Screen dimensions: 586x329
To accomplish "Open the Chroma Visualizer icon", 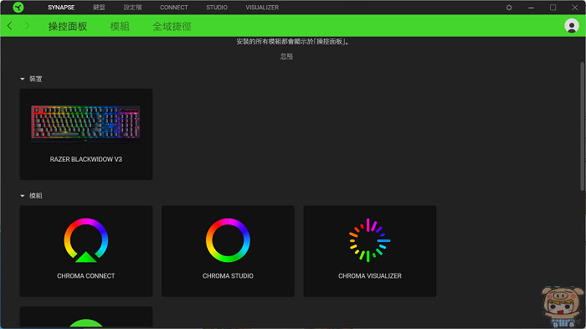I will [370, 240].
